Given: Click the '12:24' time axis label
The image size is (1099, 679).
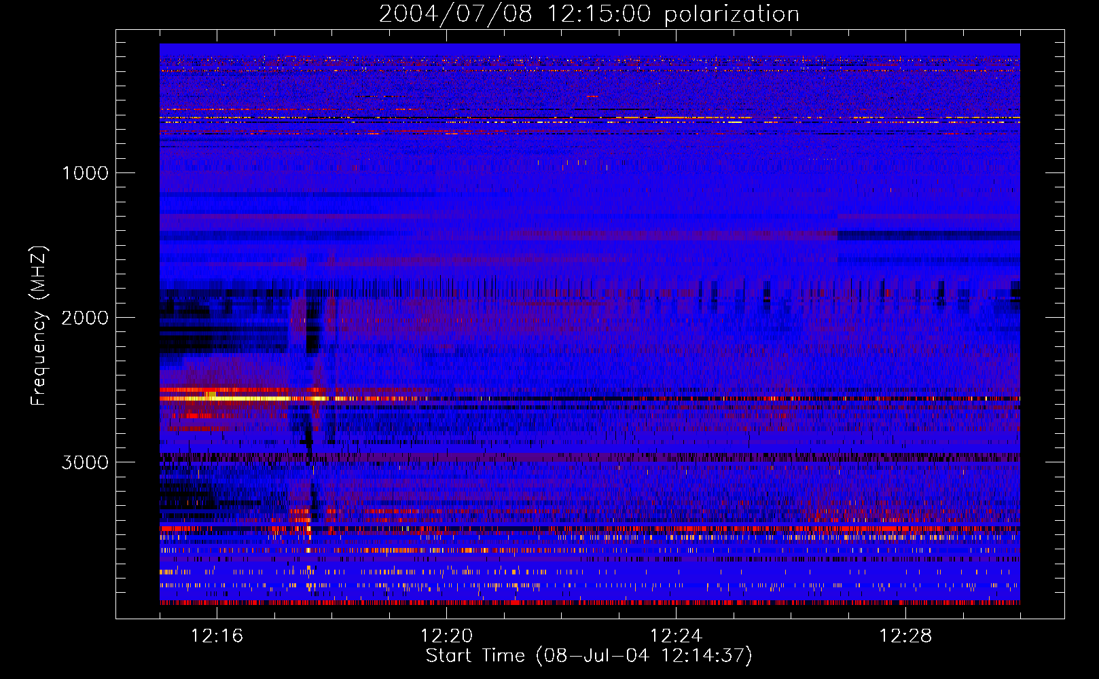Looking at the screenshot, I should click(676, 636).
